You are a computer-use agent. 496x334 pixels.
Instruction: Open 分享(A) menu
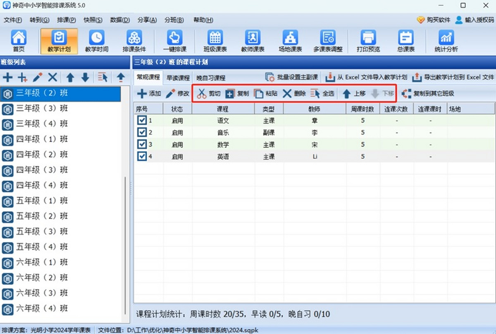147,20
